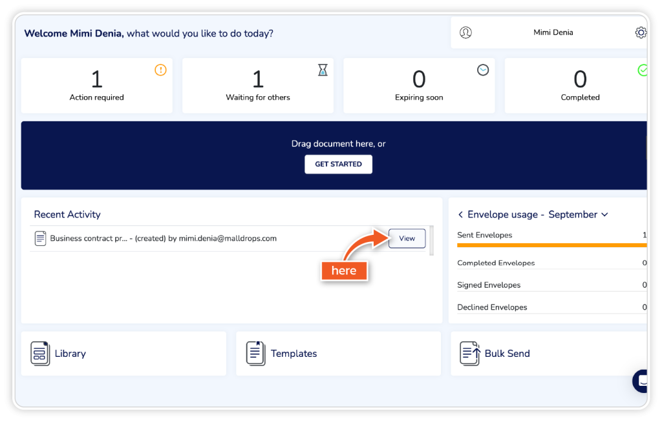Image resolution: width=662 pixels, height=422 pixels.
Task: Open the Mimi Denia account menu
Action: [553, 33]
